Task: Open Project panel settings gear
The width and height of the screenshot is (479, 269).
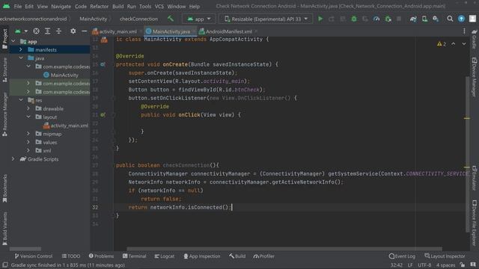Action: (x=73, y=31)
